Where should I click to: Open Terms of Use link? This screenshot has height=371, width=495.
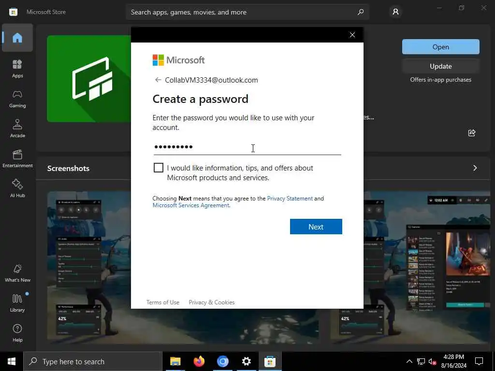click(x=163, y=302)
